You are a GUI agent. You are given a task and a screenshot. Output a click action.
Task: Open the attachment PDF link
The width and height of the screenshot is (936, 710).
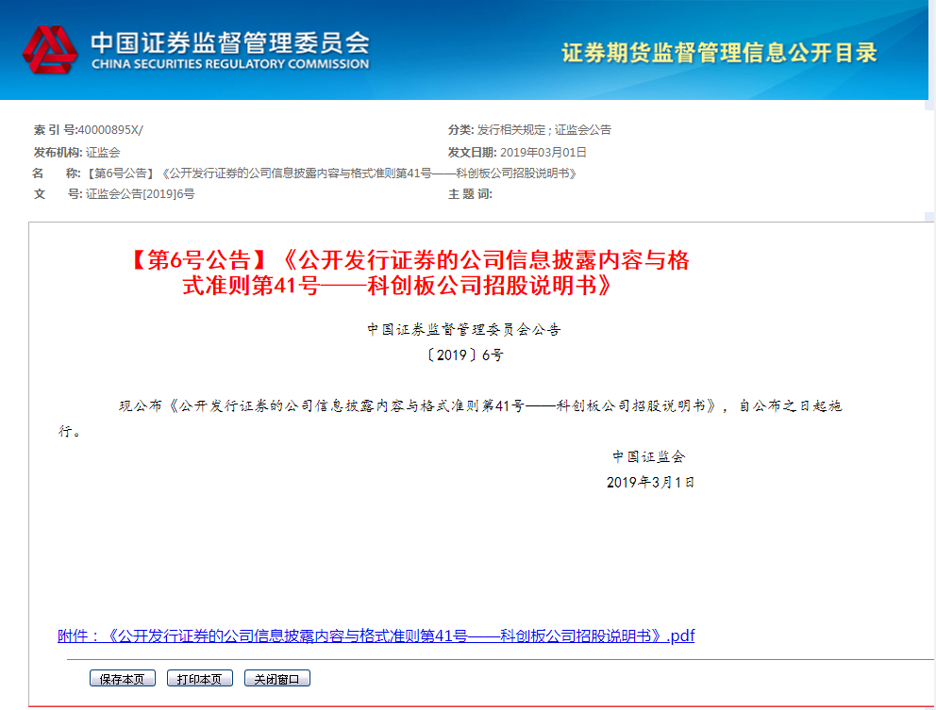point(376,636)
